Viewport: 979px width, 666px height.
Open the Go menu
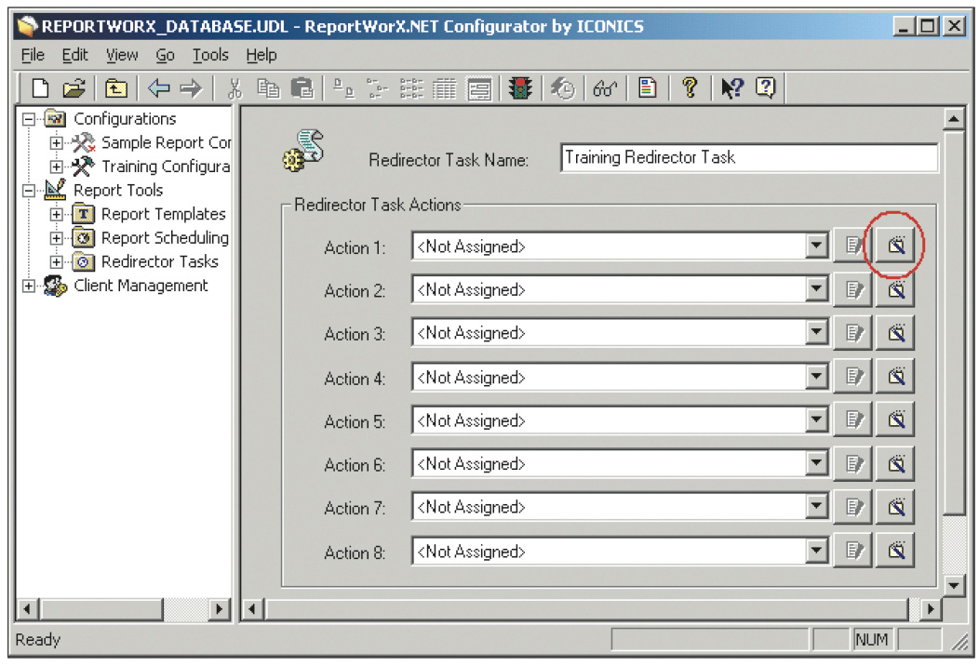pyautogui.click(x=165, y=55)
